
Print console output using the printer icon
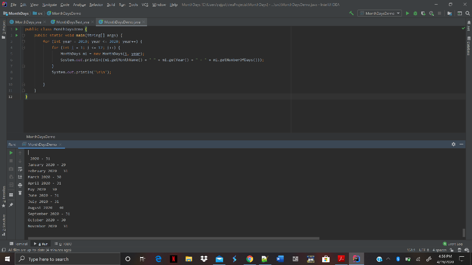(x=20, y=184)
